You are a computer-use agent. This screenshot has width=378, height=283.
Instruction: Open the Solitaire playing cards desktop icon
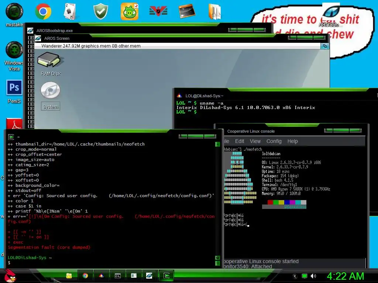tap(70, 11)
